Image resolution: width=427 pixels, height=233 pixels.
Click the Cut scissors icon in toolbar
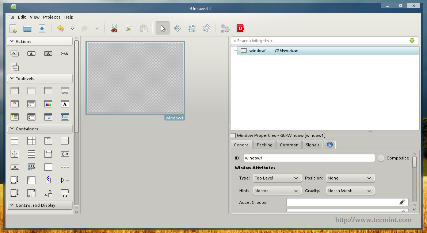click(114, 28)
